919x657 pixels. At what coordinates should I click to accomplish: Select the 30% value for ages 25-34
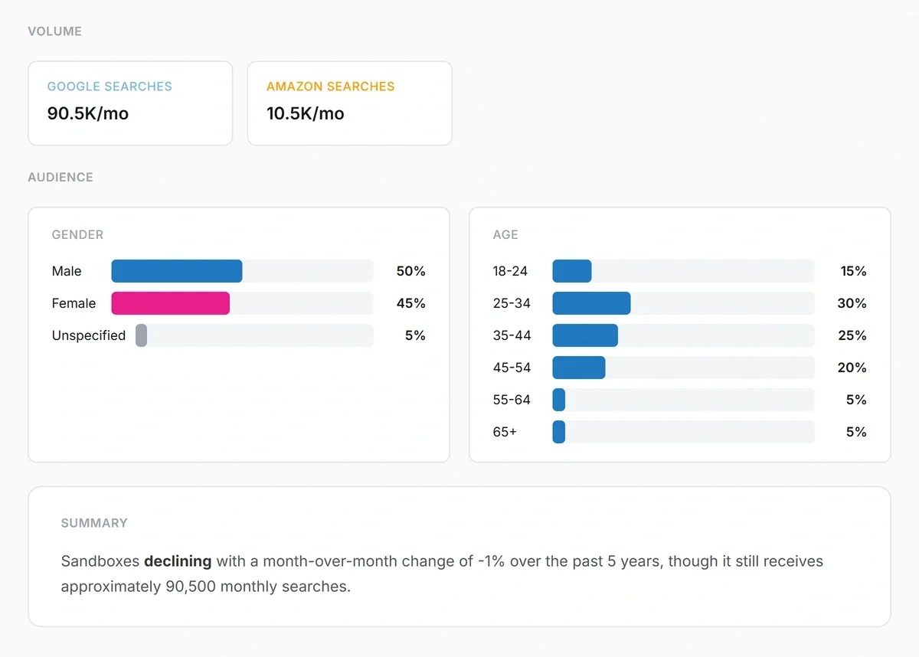(852, 303)
